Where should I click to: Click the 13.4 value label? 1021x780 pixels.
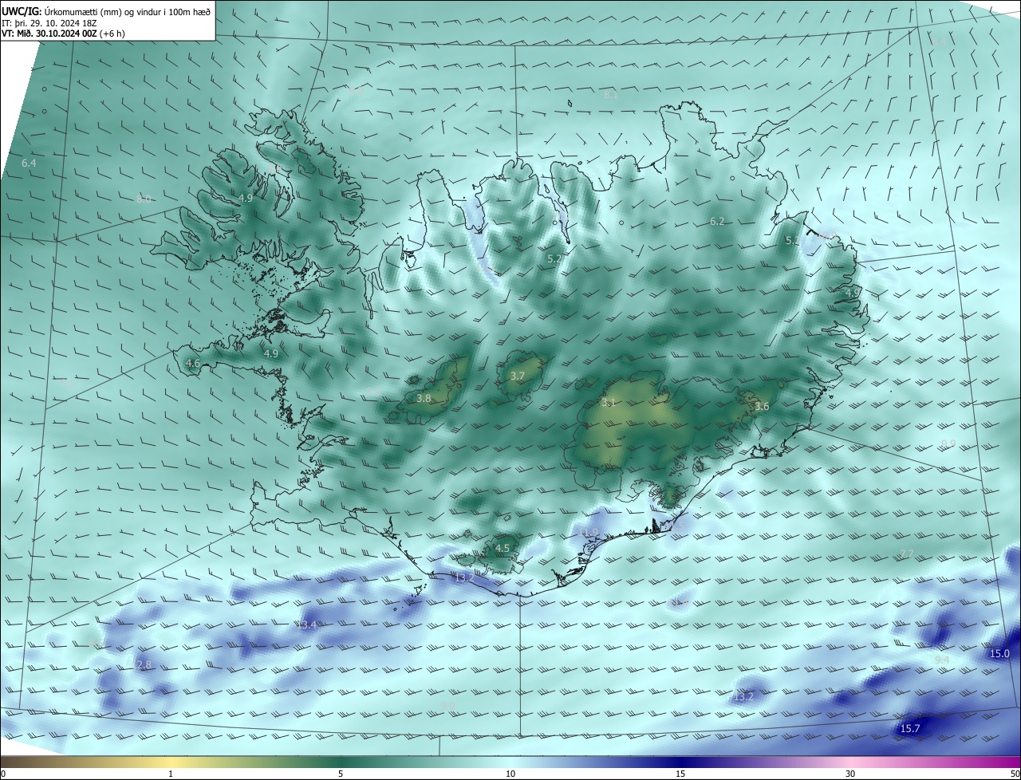tap(306, 624)
